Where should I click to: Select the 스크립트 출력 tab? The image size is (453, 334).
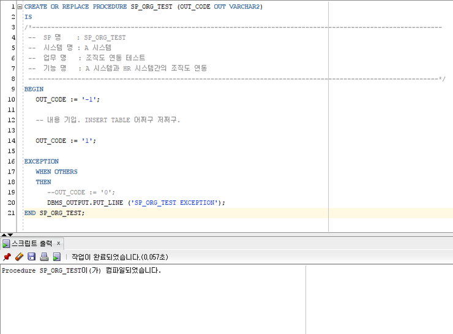pos(32,243)
